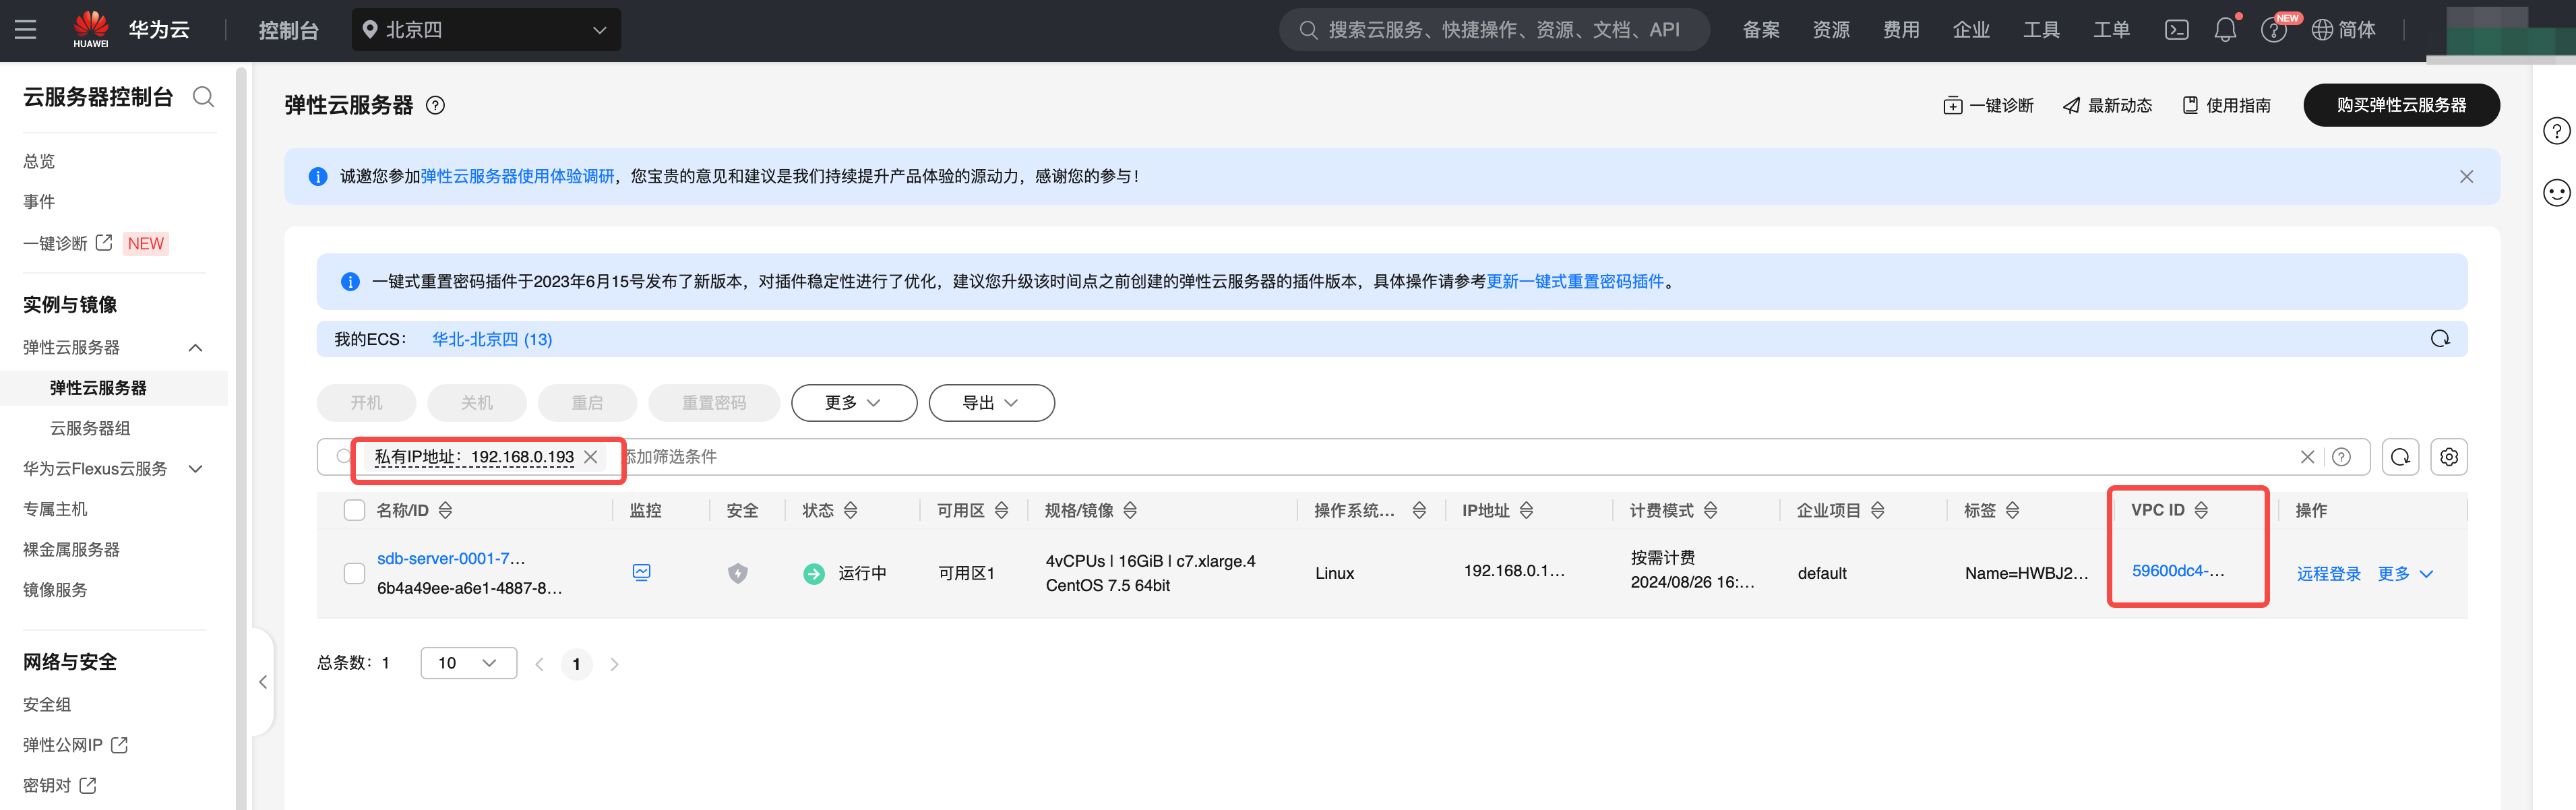Click the search icon beside 云服务器控制台
2576x810 pixels.
(x=204, y=97)
